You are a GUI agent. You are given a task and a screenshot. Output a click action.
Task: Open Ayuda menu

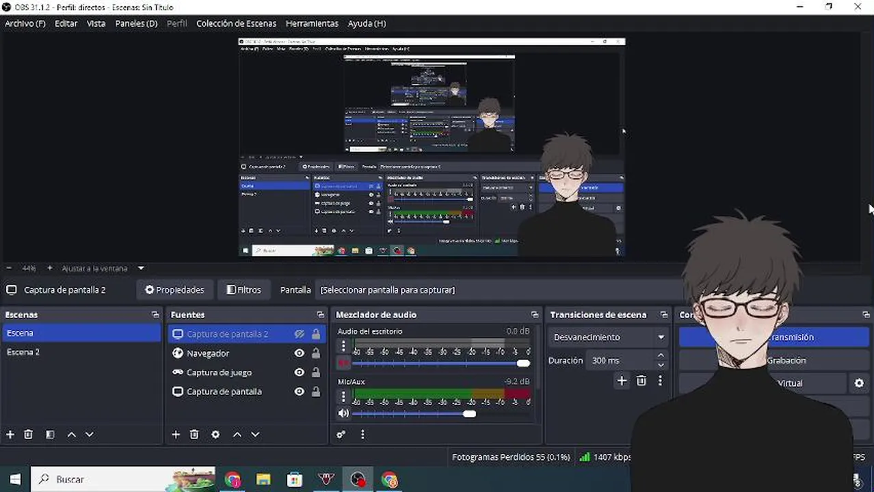pyautogui.click(x=367, y=23)
